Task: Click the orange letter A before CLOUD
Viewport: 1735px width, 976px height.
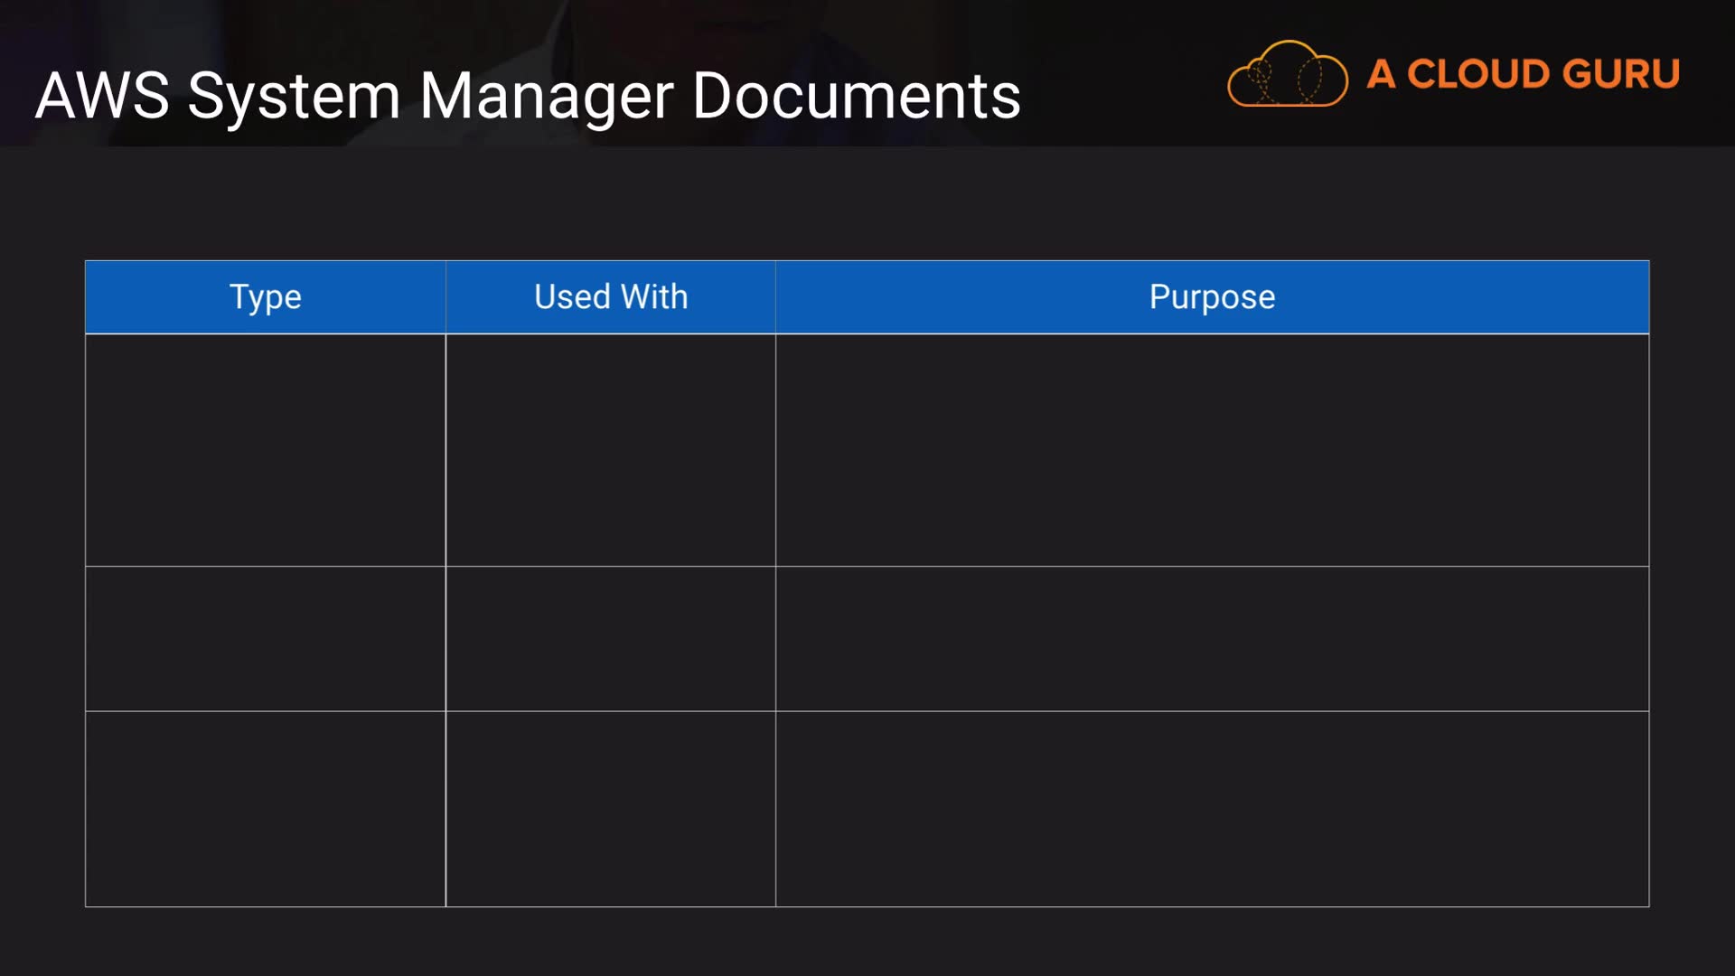Action: click(1380, 74)
